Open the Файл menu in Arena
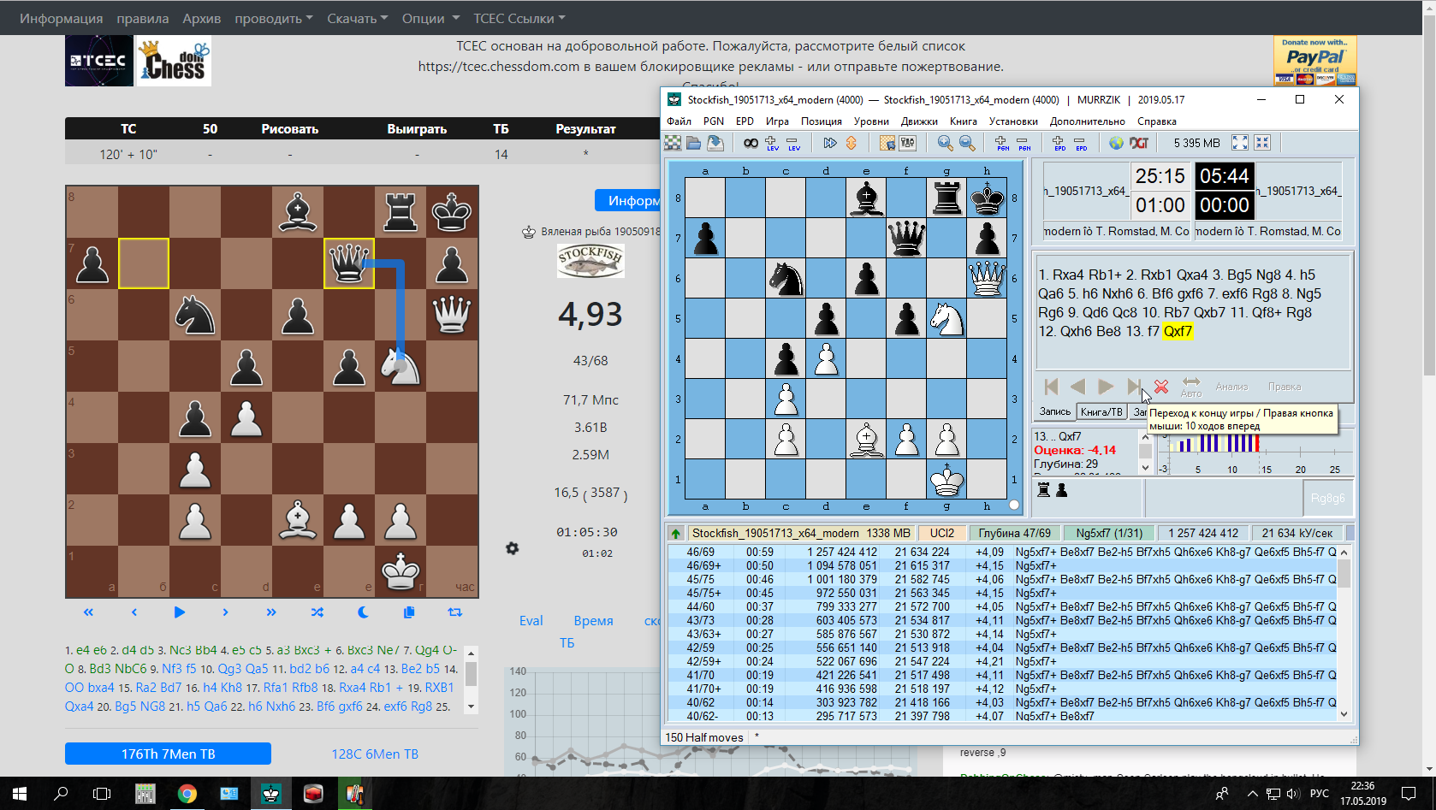Viewport: 1436px width, 810px height. pos(679,121)
